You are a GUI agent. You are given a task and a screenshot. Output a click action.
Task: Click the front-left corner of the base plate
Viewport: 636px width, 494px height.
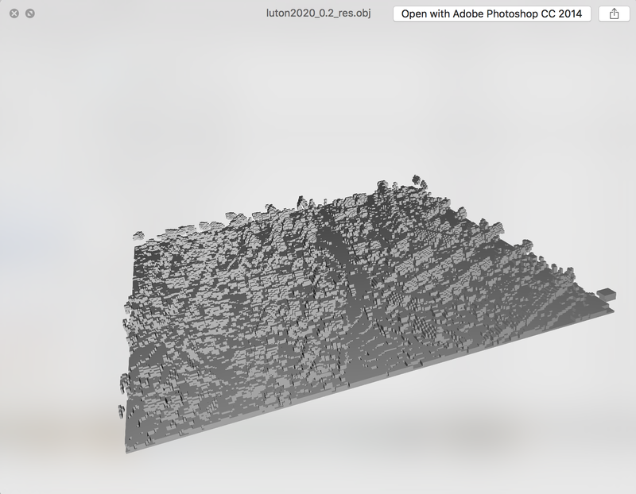point(127,450)
